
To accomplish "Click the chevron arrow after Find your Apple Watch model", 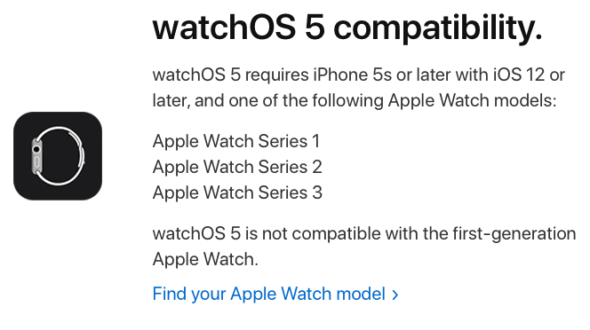I will click(x=395, y=295).
